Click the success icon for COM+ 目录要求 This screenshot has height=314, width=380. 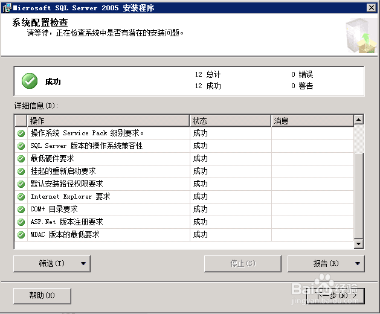point(21,209)
